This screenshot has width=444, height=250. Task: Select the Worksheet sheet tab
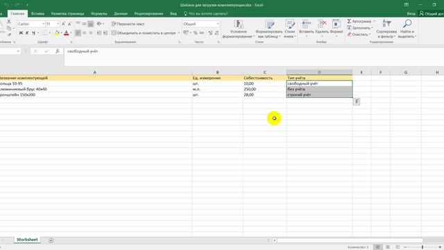pyautogui.click(x=27, y=240)
